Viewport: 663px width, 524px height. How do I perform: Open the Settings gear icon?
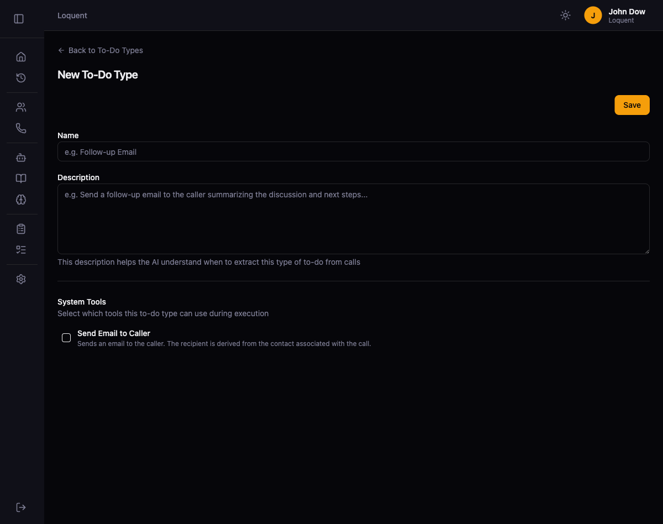[x=21, y=279]
